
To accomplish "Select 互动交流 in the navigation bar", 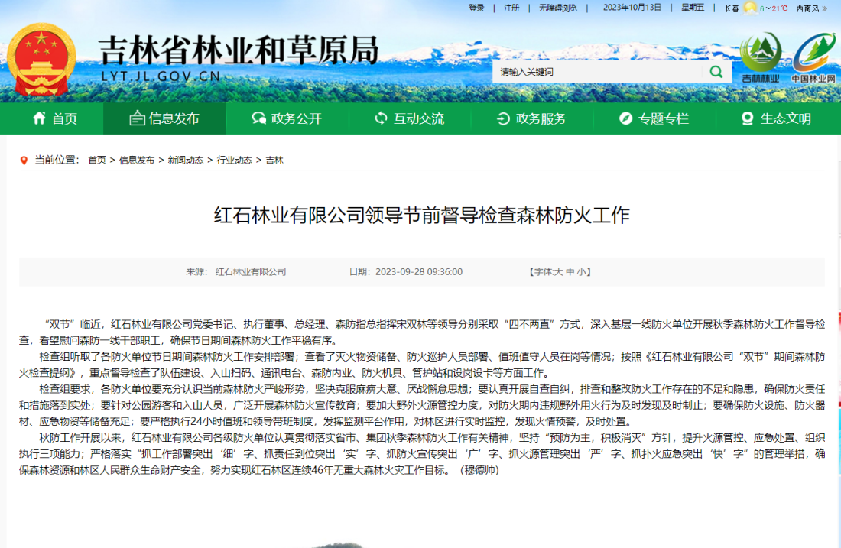I will point(409,118).
